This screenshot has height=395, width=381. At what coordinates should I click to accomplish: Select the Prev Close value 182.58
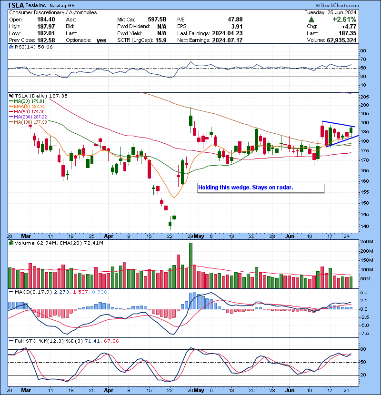coord(46,40)
